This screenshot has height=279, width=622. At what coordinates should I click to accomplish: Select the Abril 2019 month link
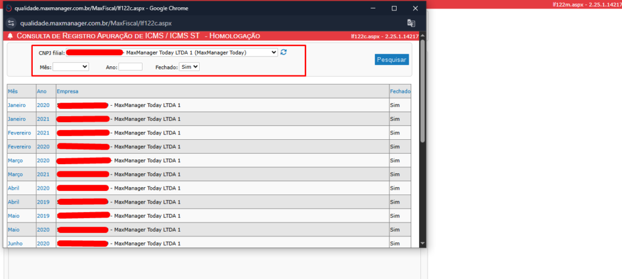13,202
